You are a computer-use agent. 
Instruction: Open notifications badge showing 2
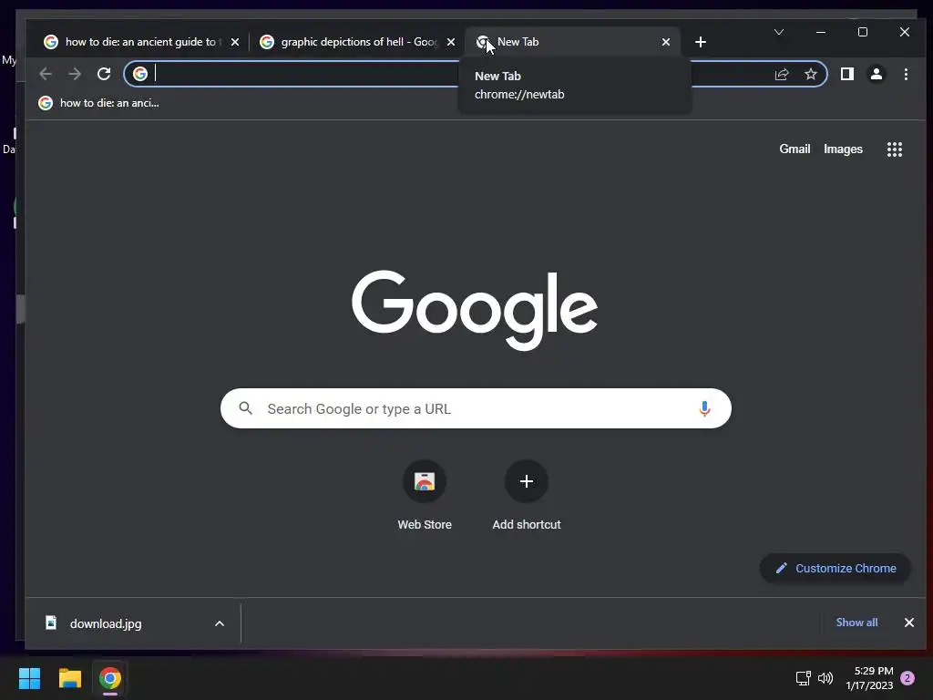[907, 678]
